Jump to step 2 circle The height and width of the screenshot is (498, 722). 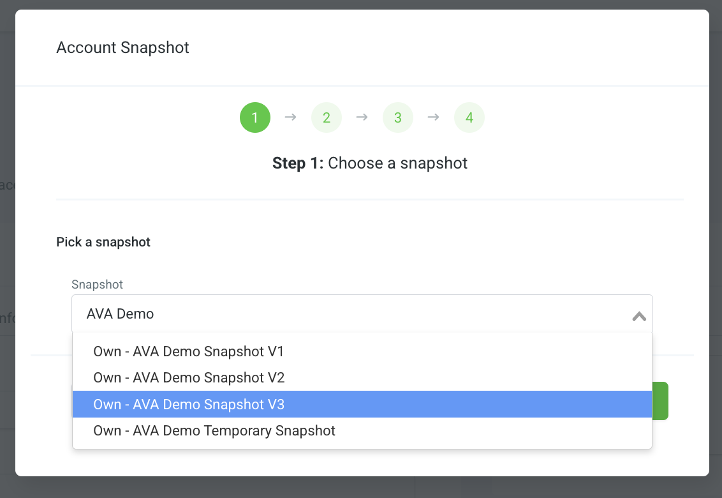327,117
